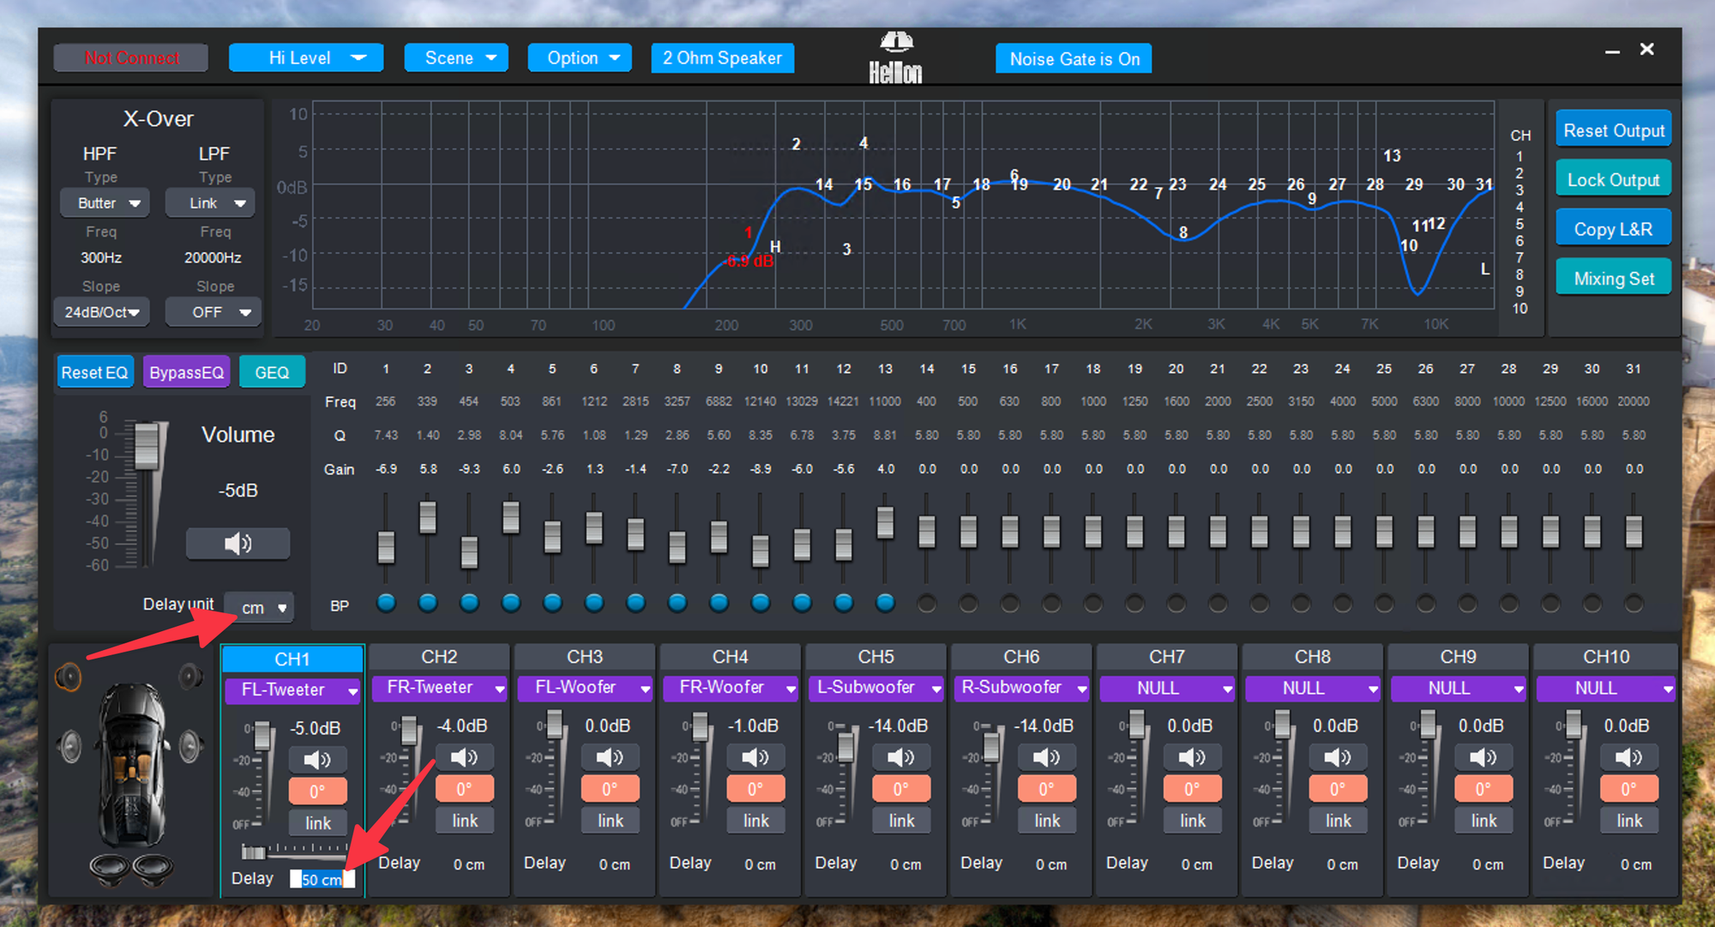Screen dimensions: 1715x927
Task: Mute CH1 FL-Tweeter speaker icon
Action: click(x=316, y=760)
